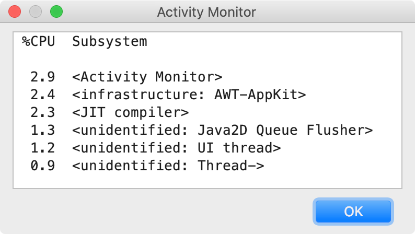Click the Subsystem column header

tap(109, 41)
